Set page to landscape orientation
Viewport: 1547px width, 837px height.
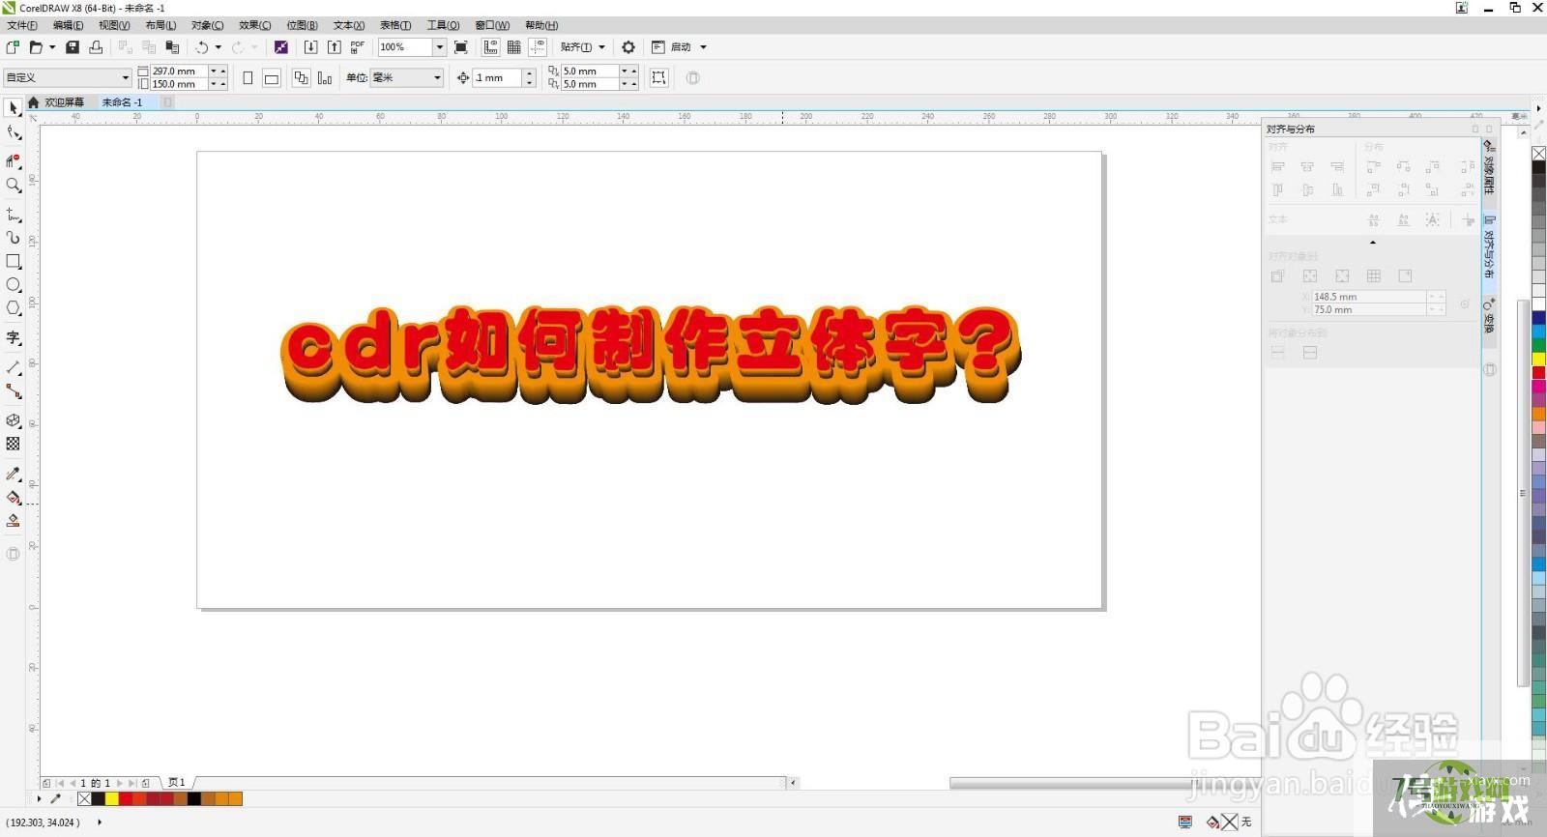pyautogui.click(x=272, y=77)
